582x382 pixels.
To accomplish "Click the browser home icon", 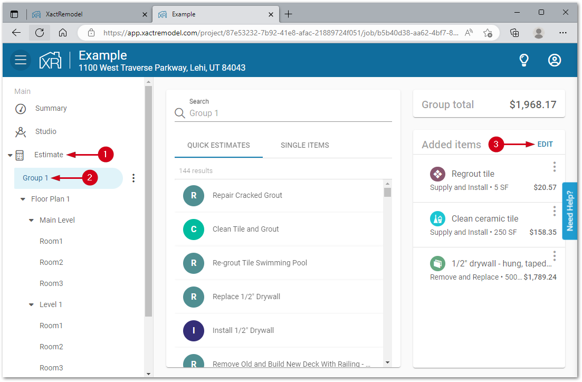I will 63,33.
